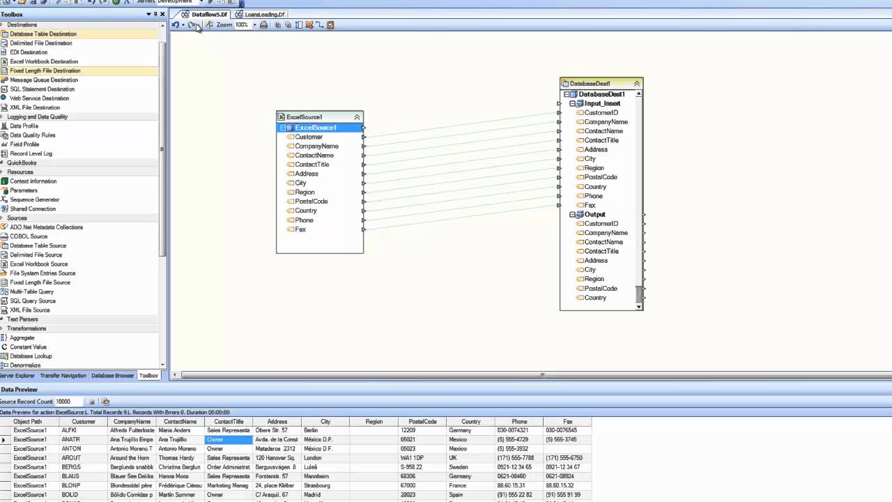Image resolution: width=892 pixels, height=502 pixels.
Task: Click the Country column header in preview
Action: pyautogui.click(x=470, y=422)
